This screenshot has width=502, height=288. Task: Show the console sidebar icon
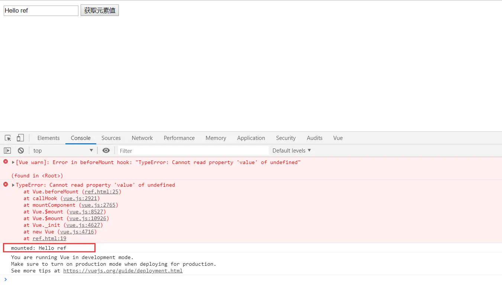point(7,150)
